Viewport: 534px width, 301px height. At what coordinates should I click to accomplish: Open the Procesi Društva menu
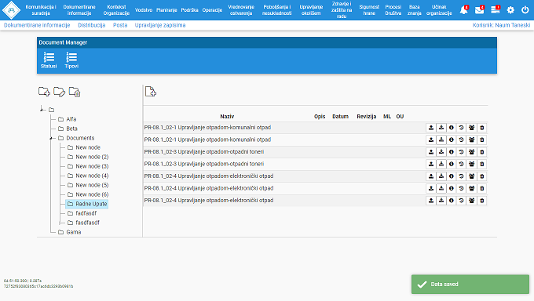(x=393, y=10)
